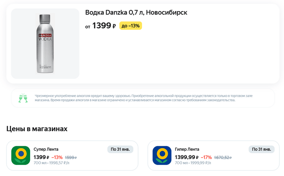Click the red −13% discount in Супер Лента
Image resolution: width=284 pixels, height=176 pixels.
pyautogui.click(x=57, y=157)
